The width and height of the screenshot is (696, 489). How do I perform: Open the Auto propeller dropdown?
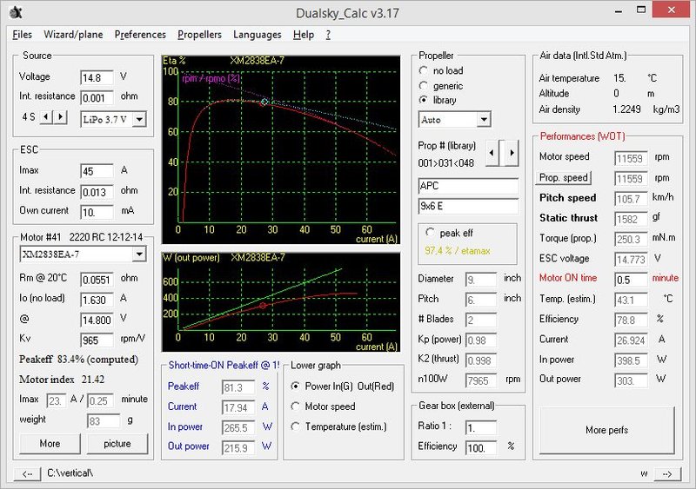(x=484, y=119)
